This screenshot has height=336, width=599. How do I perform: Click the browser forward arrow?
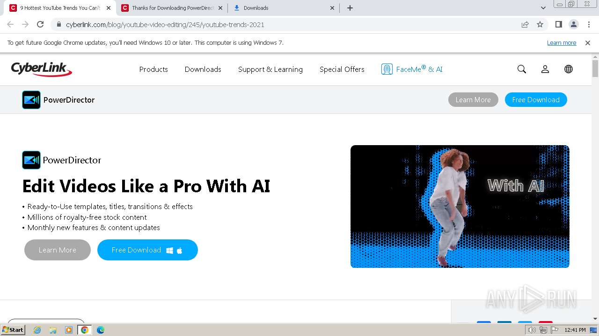click(x=25, y=25)
